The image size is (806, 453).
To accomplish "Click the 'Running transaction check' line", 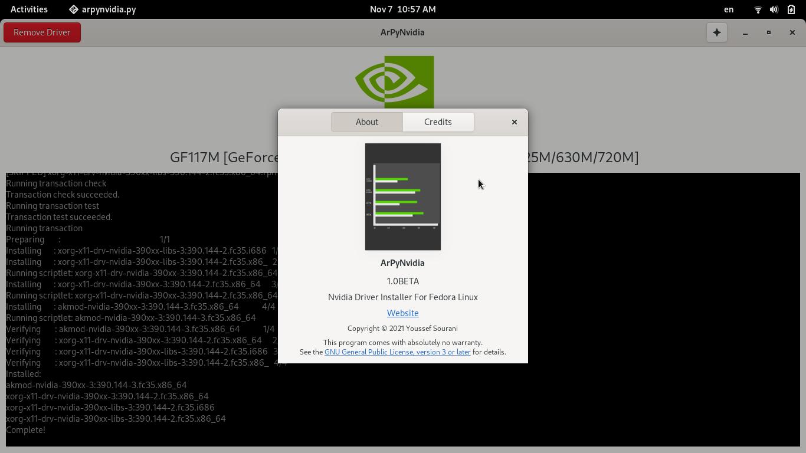I will [x=56, y=183].
